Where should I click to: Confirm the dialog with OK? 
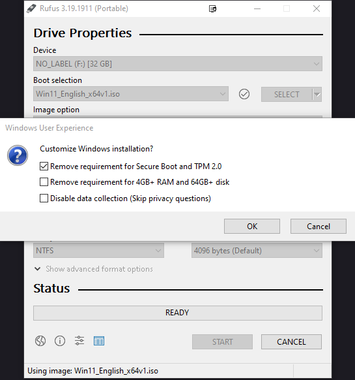(252, 227)
